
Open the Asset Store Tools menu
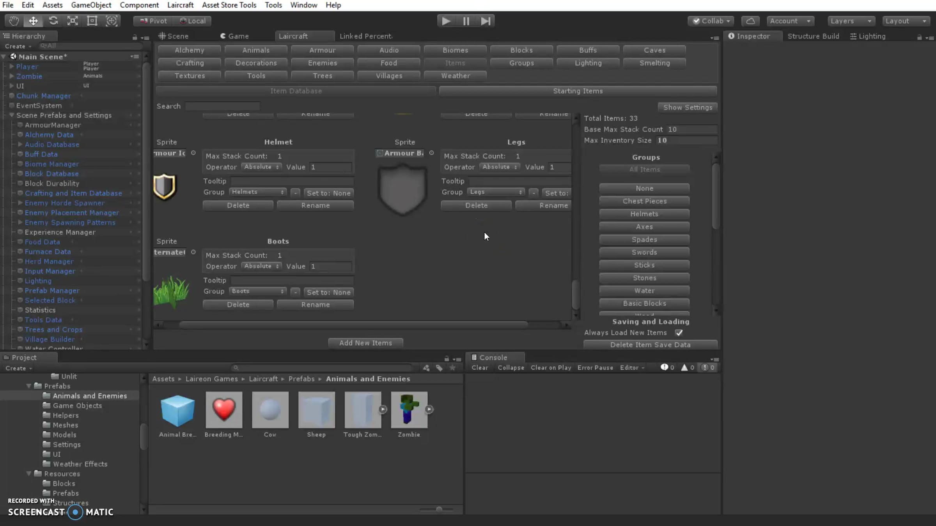(x=229, y=5)
